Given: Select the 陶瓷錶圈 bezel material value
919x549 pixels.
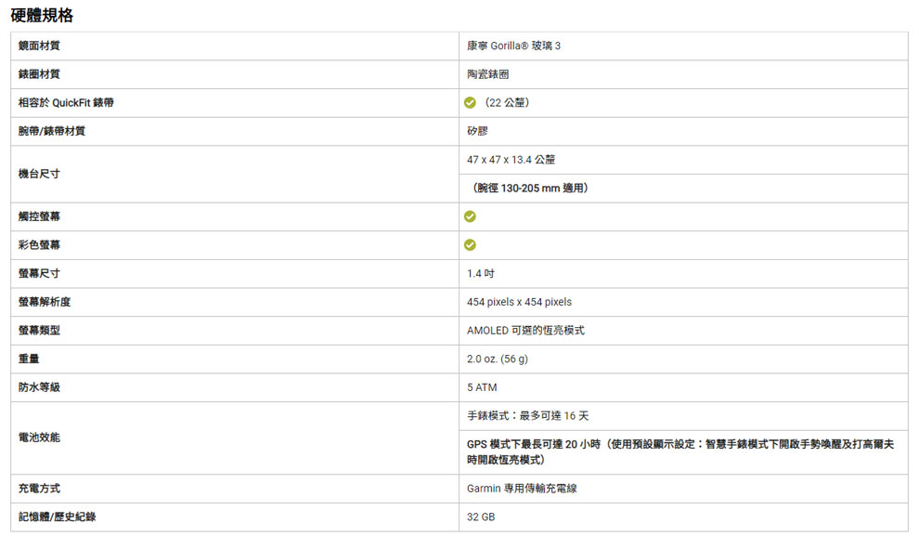Looking at the screenshot, I should point(487,74).
